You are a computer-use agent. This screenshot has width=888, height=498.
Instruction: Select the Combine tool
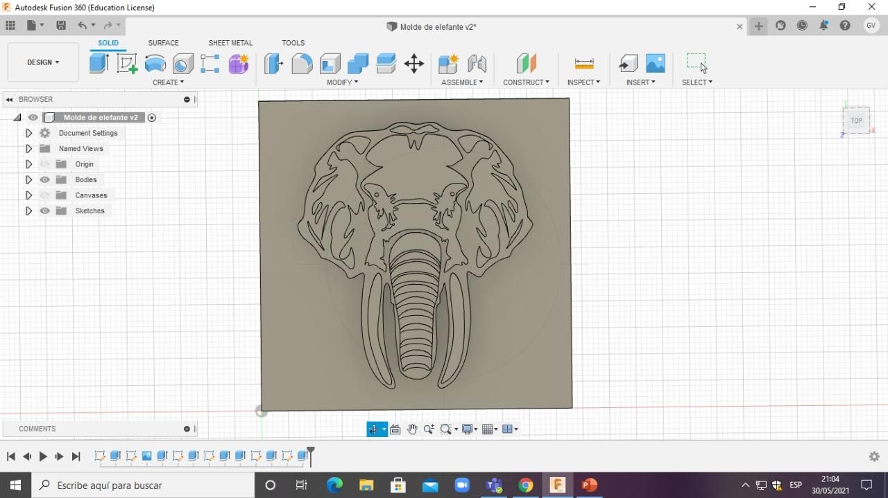point(358,64)
